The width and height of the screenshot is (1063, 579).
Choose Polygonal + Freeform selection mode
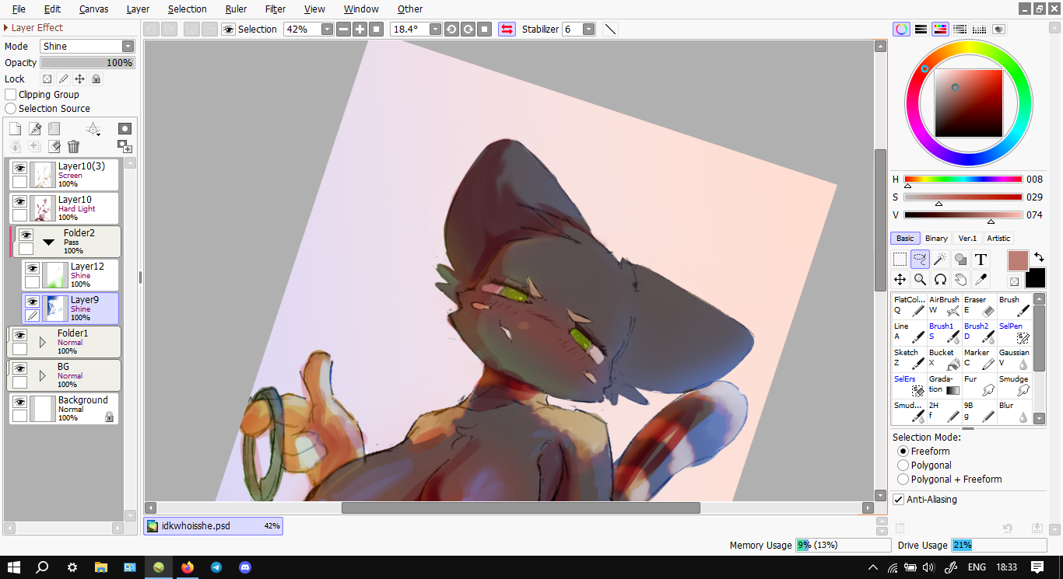coord(903,479)
